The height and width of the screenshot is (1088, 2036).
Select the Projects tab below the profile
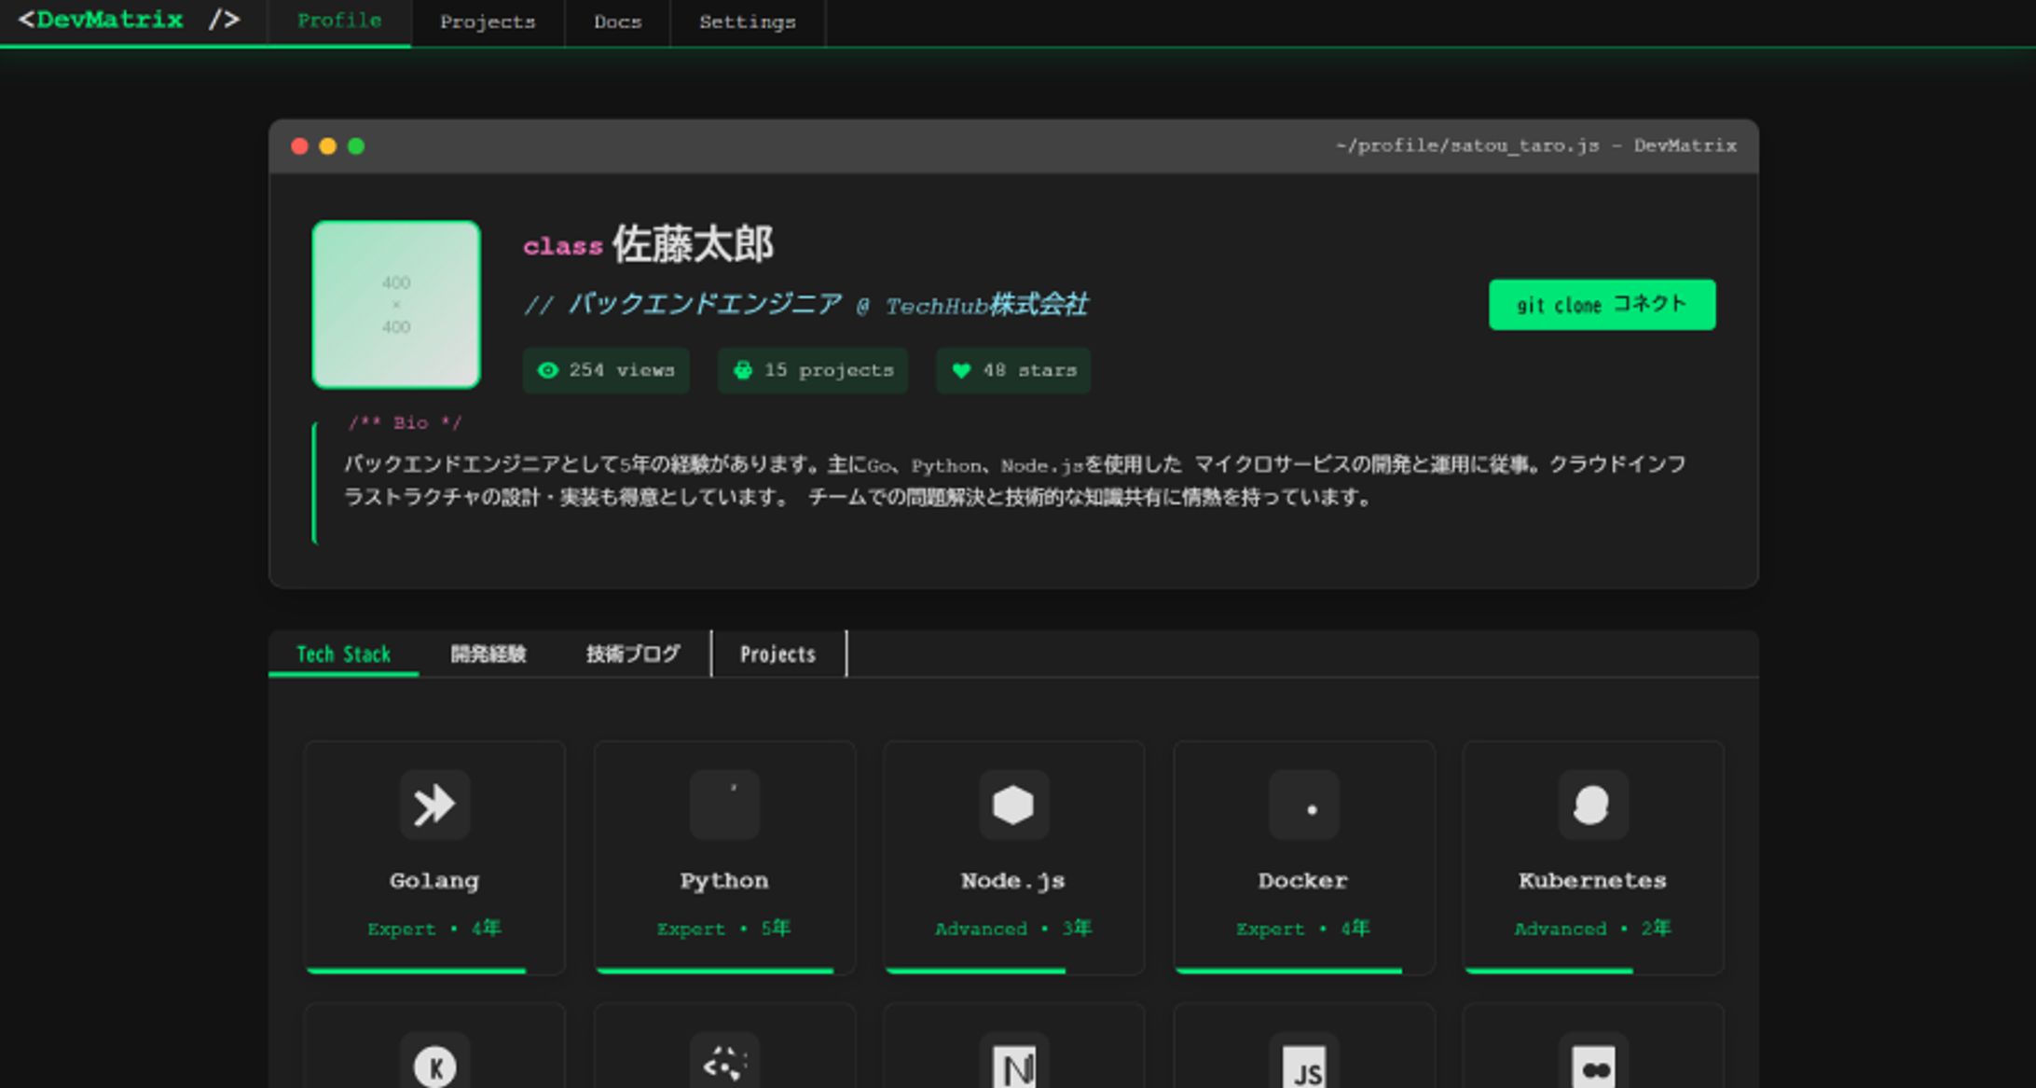(x=777, y=654)
